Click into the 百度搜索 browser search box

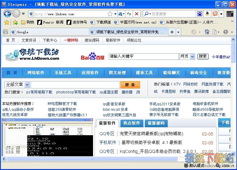pos(174,14)
